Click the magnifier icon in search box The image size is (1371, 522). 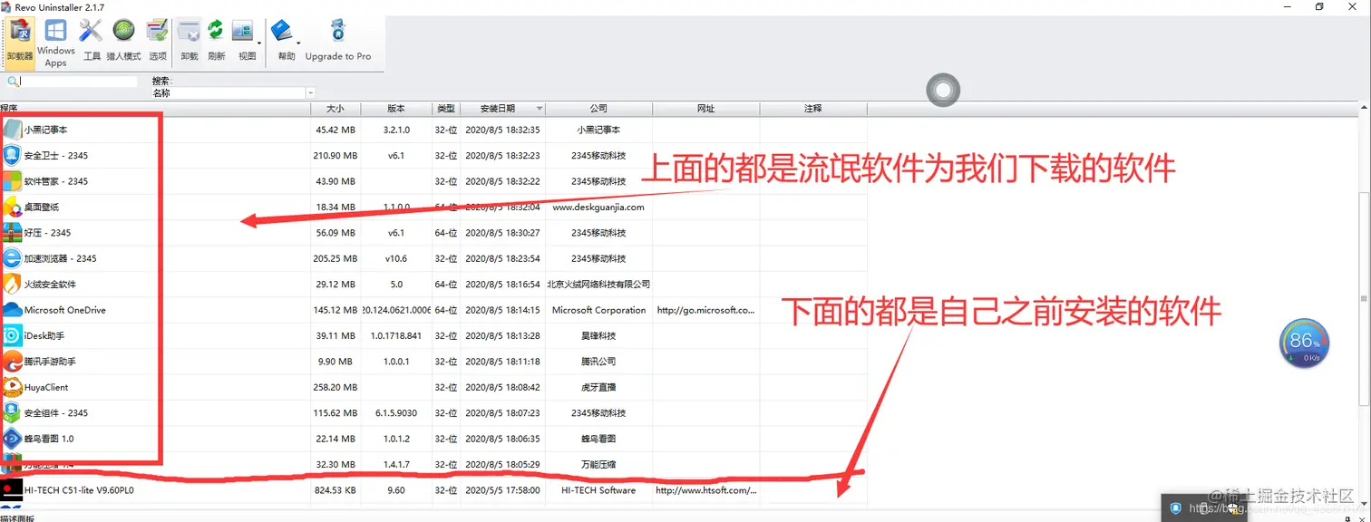click(x=13, y=82)
